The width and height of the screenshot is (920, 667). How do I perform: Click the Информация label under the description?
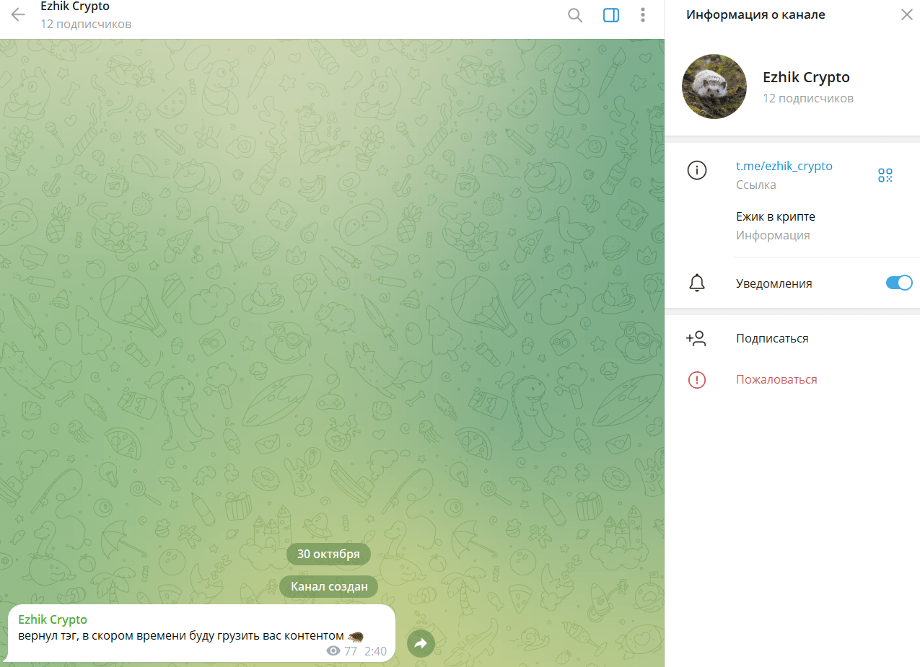(773, 235)
